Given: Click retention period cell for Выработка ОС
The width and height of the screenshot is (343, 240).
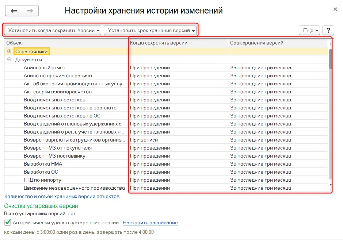Looking at the screenshot, I should 278,172.
